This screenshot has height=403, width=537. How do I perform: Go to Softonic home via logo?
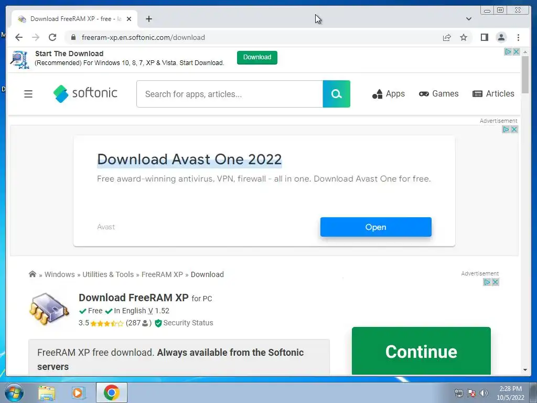pyautogui.click(x=85, y=93)
